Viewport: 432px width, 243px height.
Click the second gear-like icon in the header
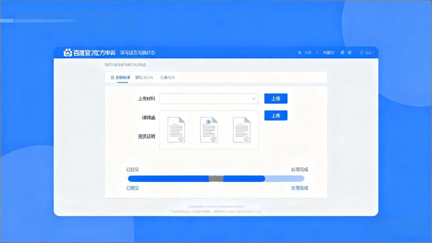349,52
